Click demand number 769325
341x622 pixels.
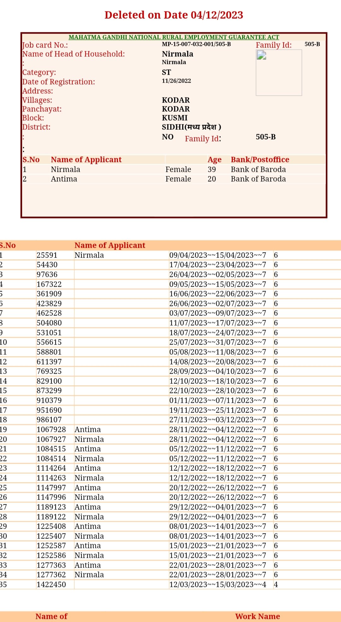[49, 371]
